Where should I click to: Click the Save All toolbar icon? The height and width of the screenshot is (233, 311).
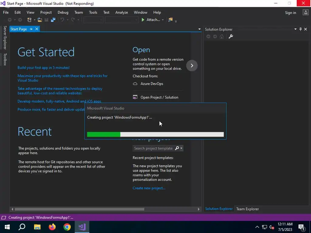click(x=53, y=20)
